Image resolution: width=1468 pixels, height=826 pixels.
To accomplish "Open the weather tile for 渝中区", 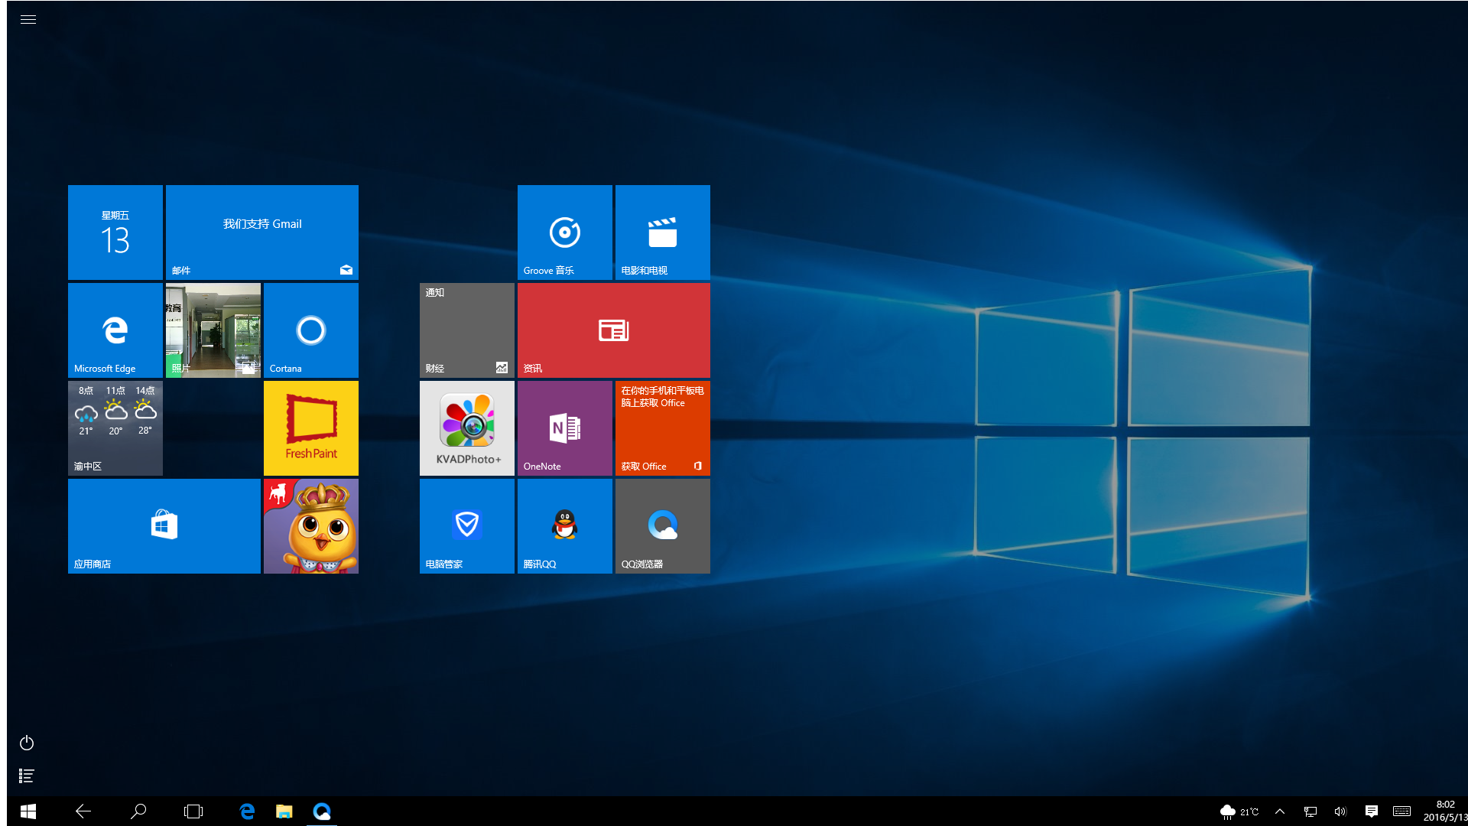I will tap(115, 428).
